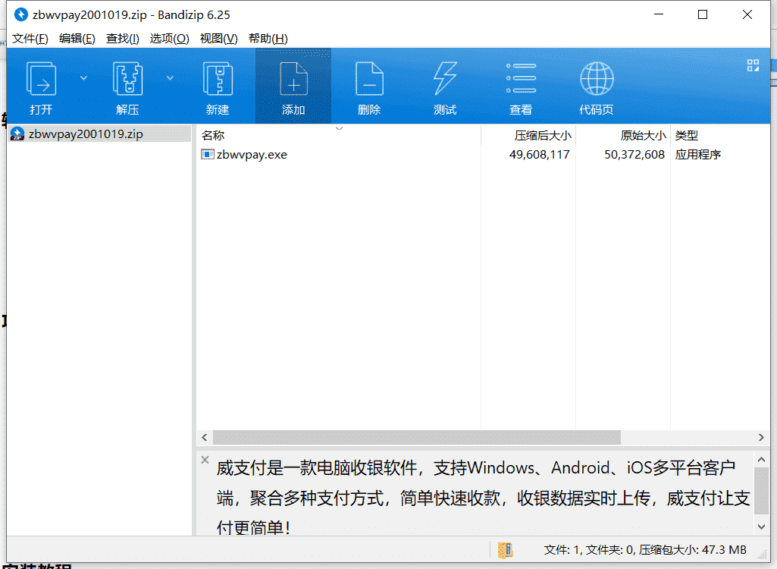Screen dimensions: 777x569
Task: Expand the Open (打开) dropdown arrow
Action: point(83,78)
